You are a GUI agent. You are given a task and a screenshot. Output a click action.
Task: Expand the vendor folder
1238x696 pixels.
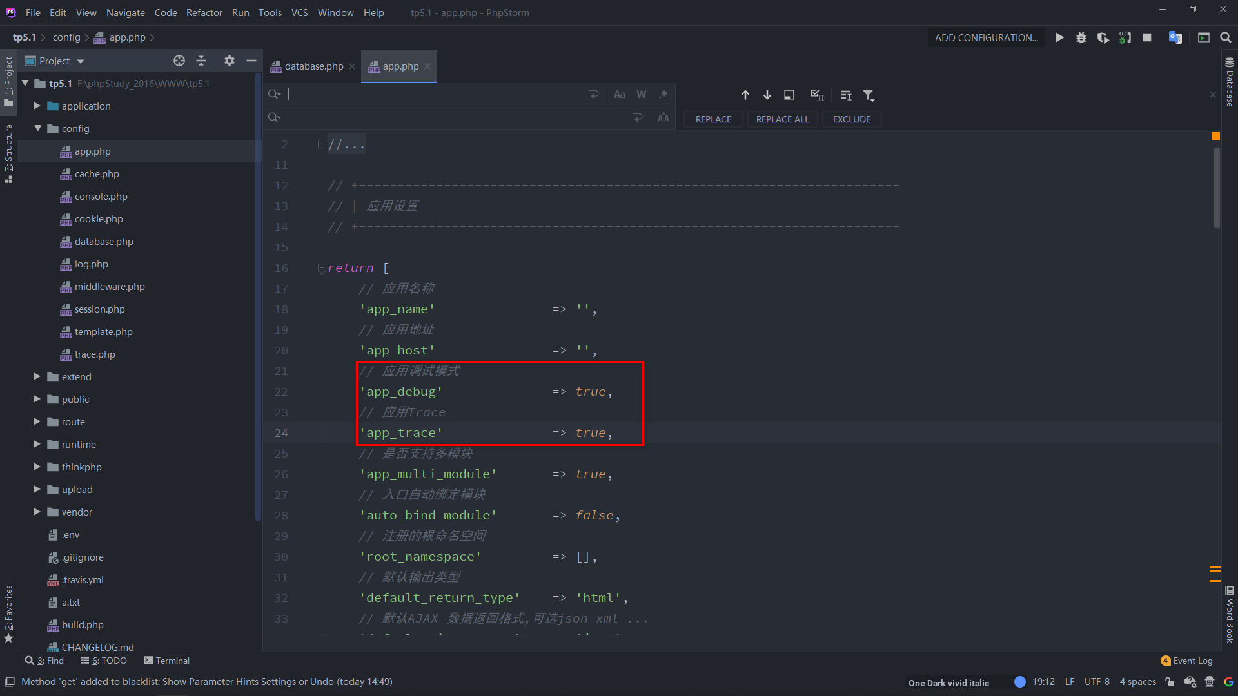point(37,512)
